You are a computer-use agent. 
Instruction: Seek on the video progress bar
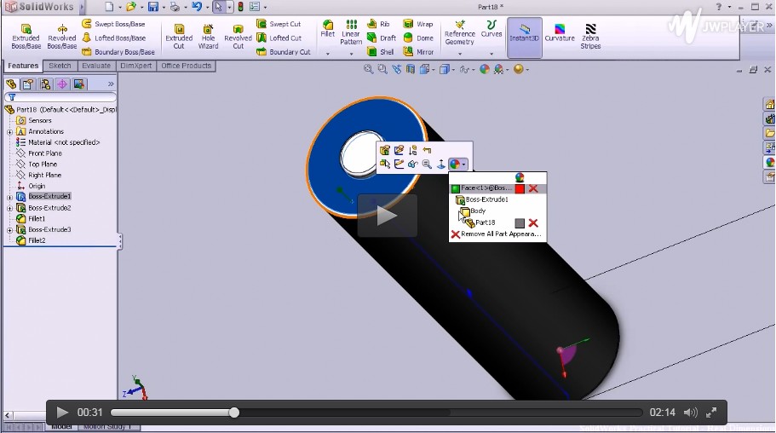pyautogui.click(x=377, y=413)
